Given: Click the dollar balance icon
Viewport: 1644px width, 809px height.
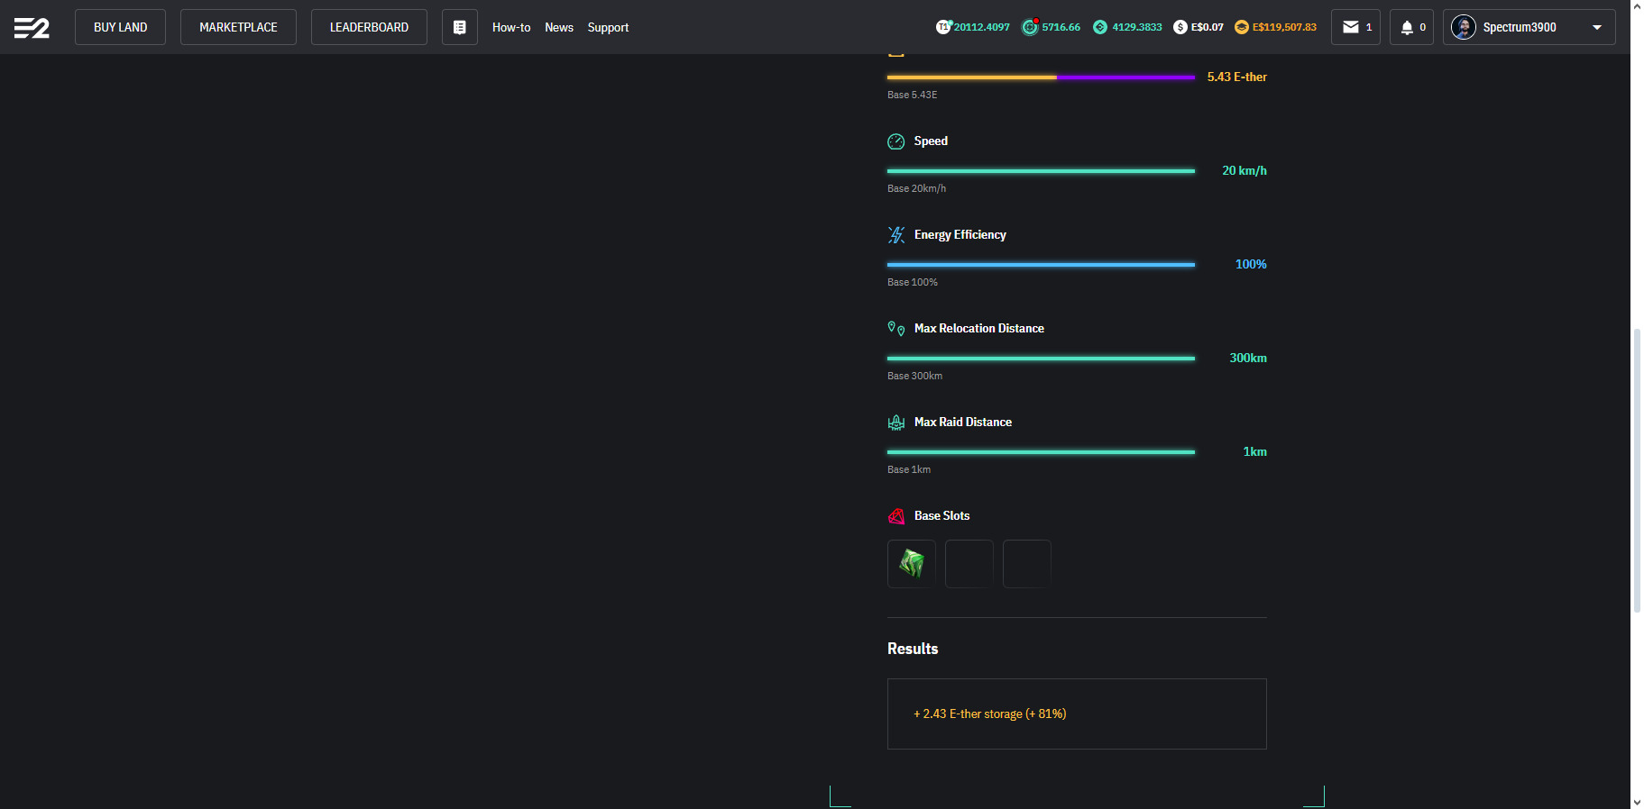Looking at the screenshot, I should tap(1180, 27).
